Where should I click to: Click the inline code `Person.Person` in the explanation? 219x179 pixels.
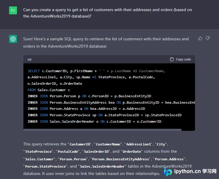[73, 159]
